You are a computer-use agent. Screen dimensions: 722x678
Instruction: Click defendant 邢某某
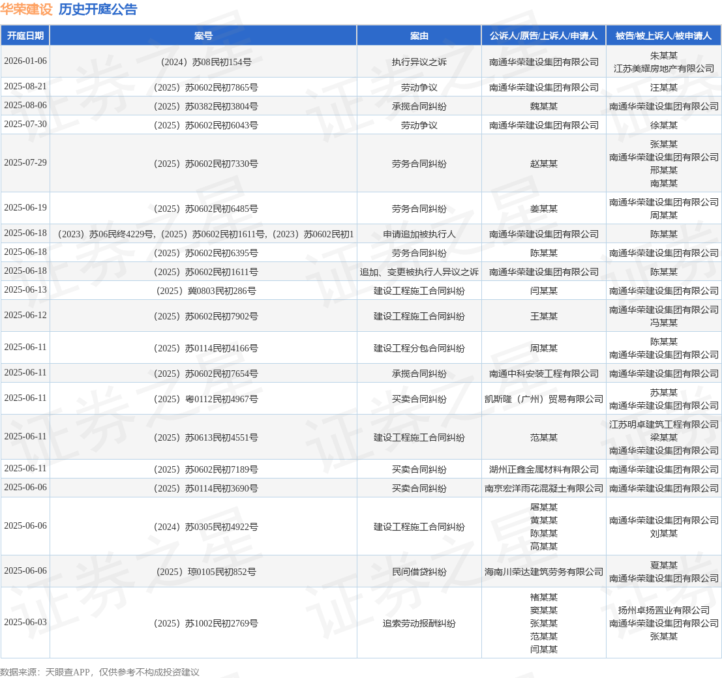tap(663, 170)
